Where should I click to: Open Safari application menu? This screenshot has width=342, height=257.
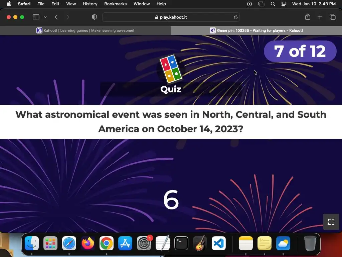(x=24, y=4)
